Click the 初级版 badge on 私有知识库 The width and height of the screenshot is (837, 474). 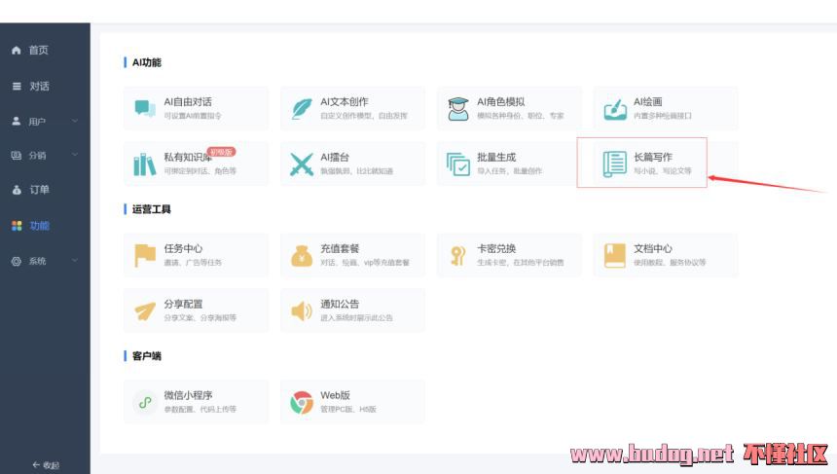click(x=221, y=152)
